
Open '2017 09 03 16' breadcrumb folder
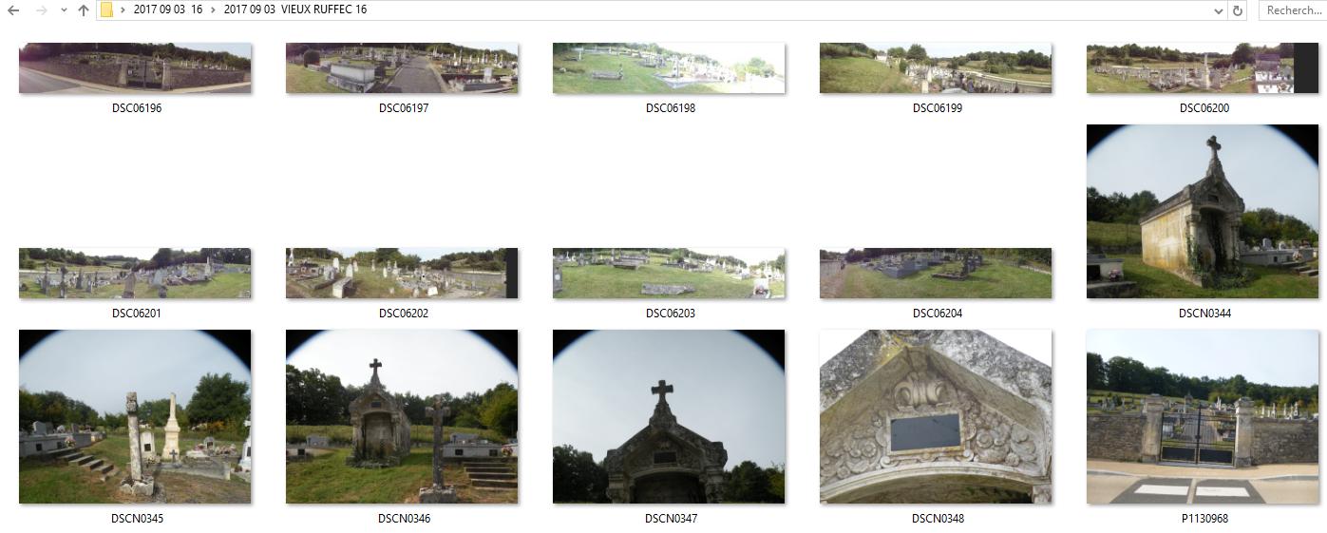(x=167, y=10)
